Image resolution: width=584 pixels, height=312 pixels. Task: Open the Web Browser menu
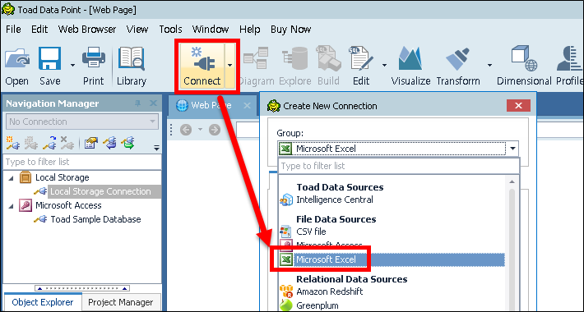[87, 30]
